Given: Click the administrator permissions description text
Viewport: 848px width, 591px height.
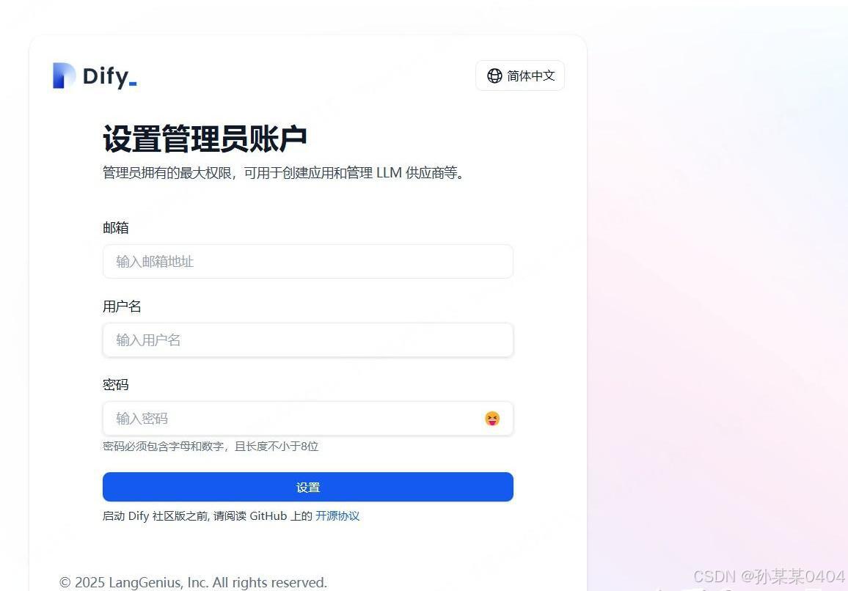Looking at the screenshot, I should [283, 173].
